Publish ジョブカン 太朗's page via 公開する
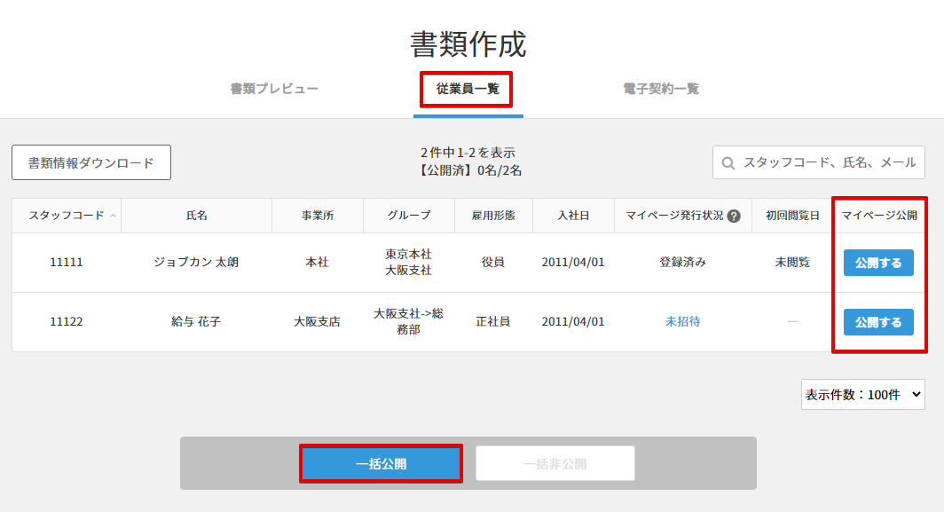Screen dimensions: 944x512 click(x=877, y=263)
